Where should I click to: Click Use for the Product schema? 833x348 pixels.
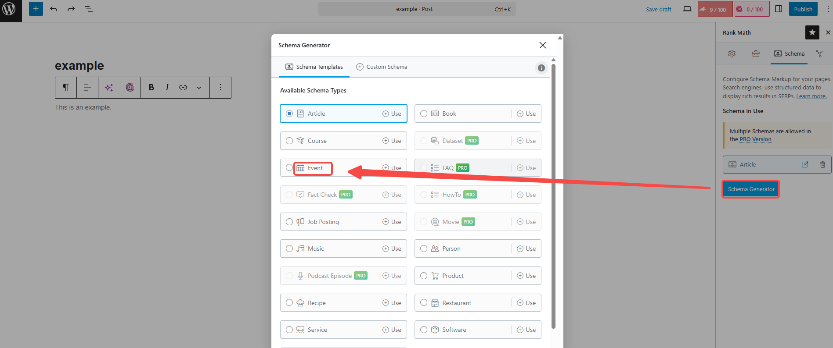[526, 276]
